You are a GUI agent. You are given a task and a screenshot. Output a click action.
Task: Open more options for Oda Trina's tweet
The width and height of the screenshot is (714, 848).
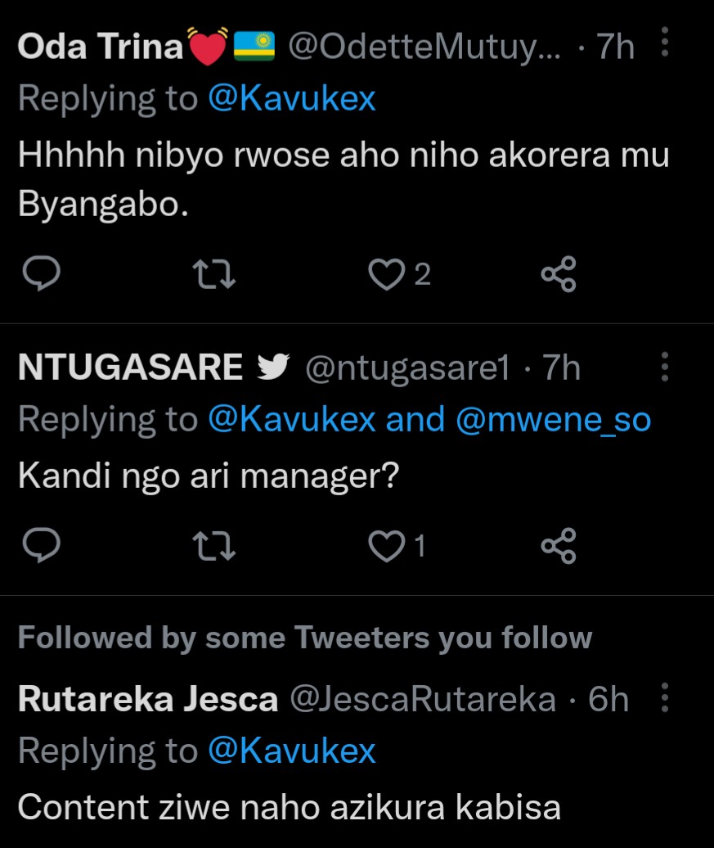(665, 43)
